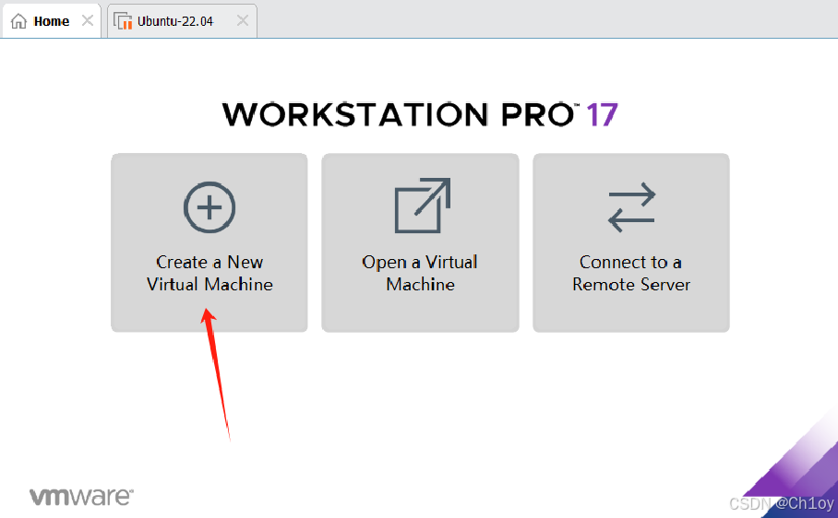Close the Home tab

(87, 20)
